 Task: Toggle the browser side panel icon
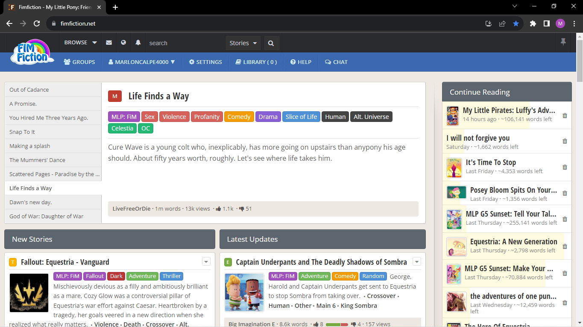(x=546, y=23)
